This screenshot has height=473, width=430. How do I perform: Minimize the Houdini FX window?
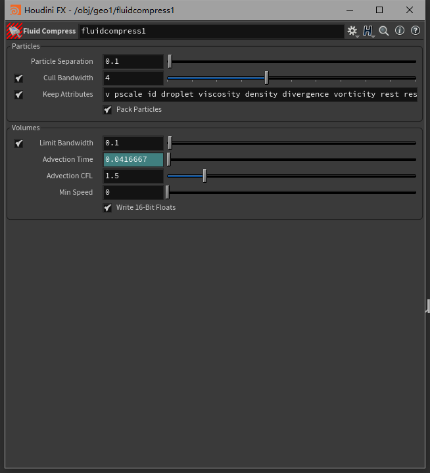tap(350, 10)
